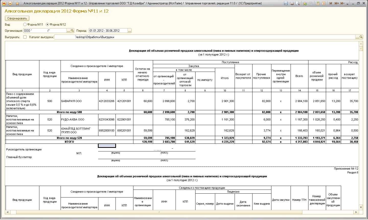The width and height of the screenshot is (368, 220).
Task: Select the БАВАРИЯ ООО producer cell
Action: coord(79,101)
